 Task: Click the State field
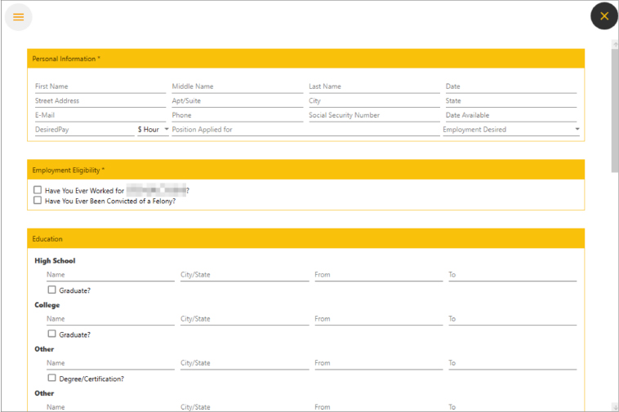pos(511,101)
